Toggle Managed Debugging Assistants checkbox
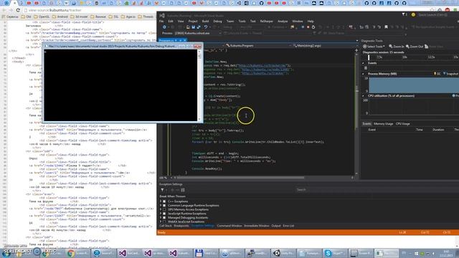The image size is (459, 258). pos(164,218)
